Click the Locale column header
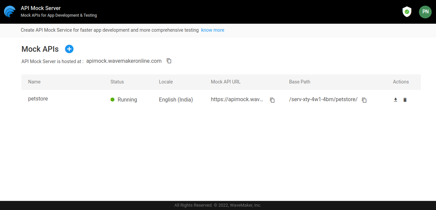This screenshot has height=210, width=436. click(166, 82)
